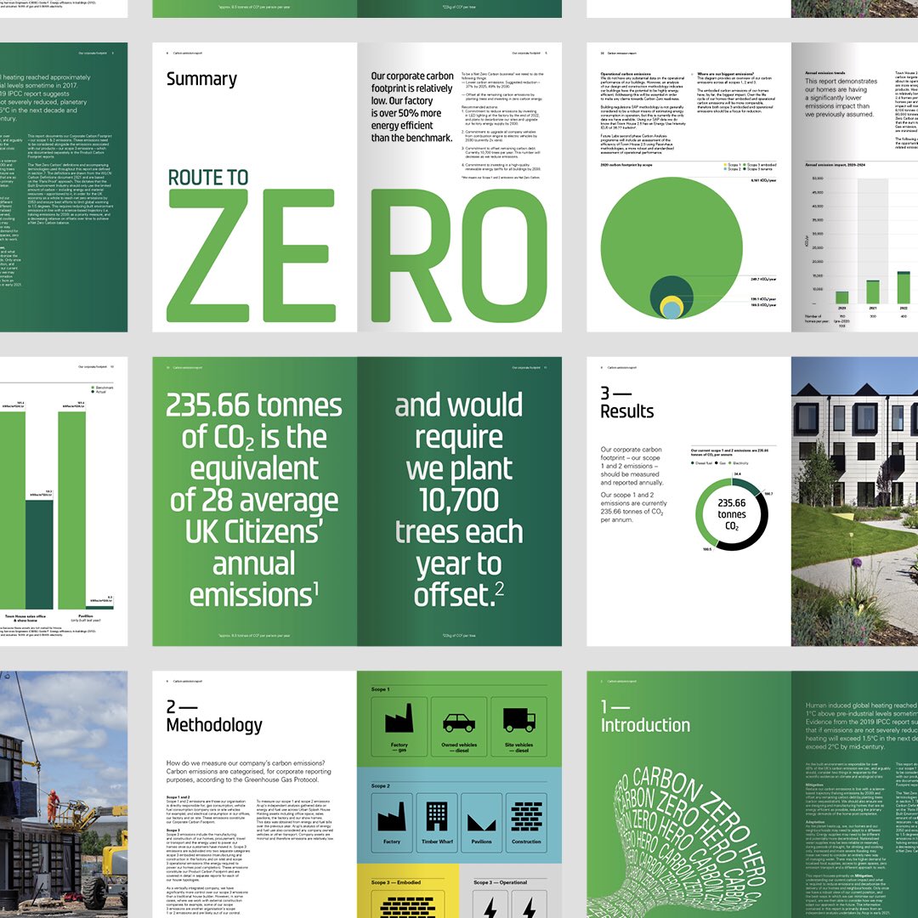Click the 'Scope 2' label on the blue panel
Screen dimensions: 918x918
click(380, 785)
